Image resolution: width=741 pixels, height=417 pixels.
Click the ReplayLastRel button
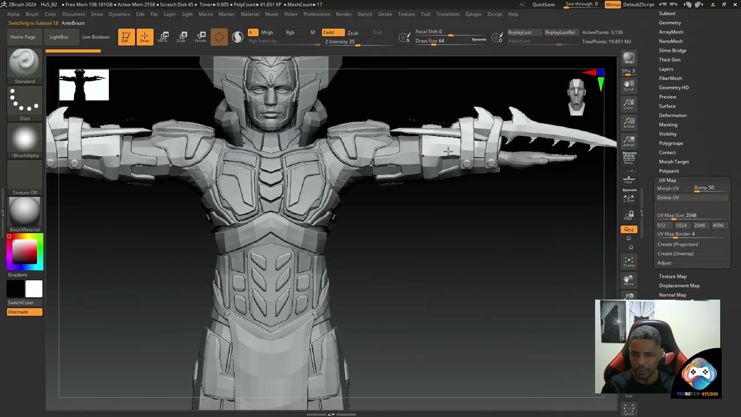point(560,32)
